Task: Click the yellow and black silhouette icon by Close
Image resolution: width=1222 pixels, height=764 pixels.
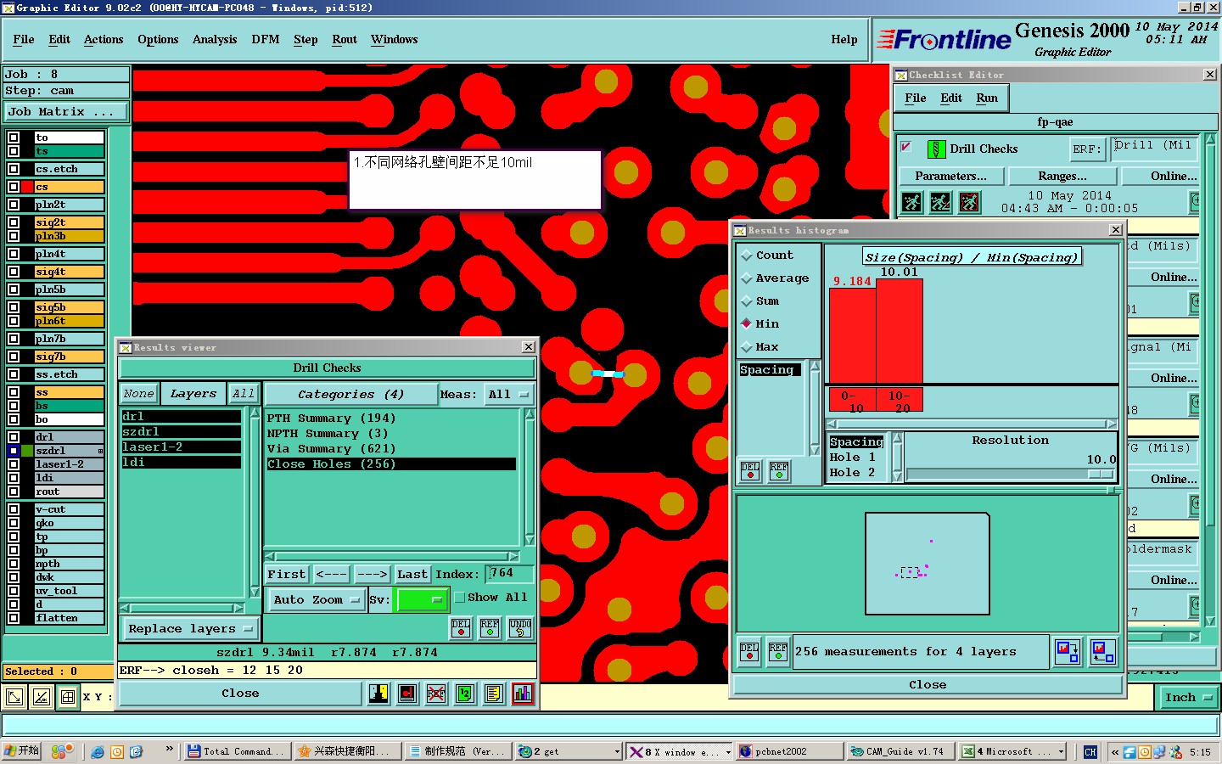Action: point(378,694)
